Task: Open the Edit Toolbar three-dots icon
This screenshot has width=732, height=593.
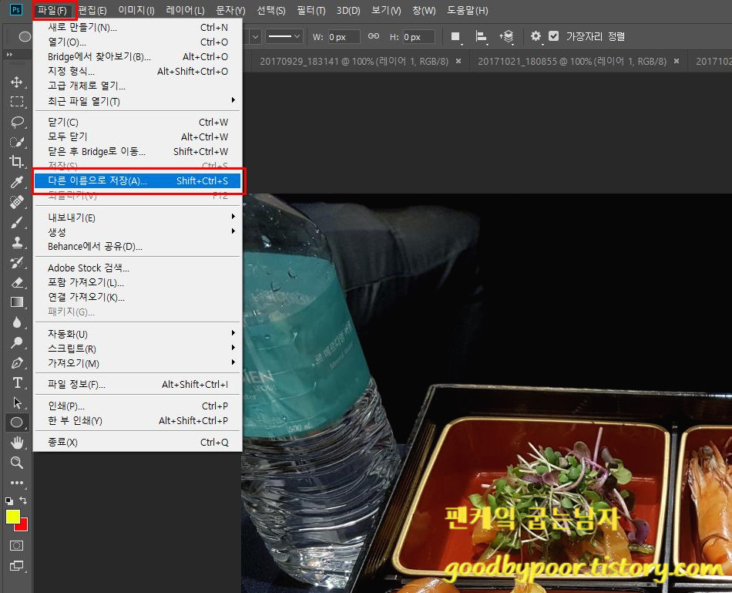Action: 17,483
